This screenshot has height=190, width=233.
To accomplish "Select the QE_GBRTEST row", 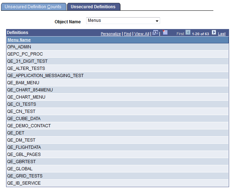I will click(x=117, y=161).
